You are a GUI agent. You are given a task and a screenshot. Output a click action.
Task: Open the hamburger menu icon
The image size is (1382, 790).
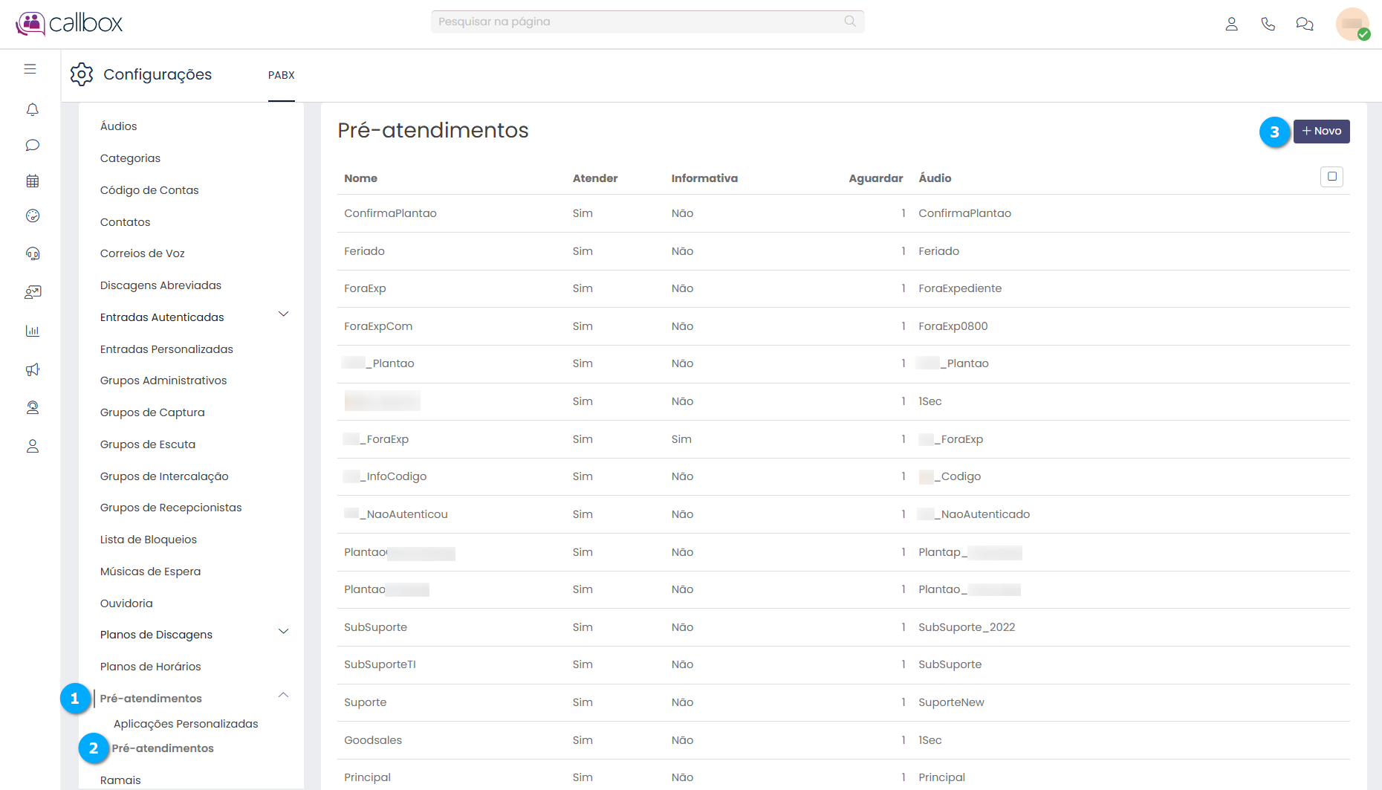pos(30,69)
